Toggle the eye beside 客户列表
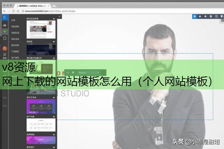This screenshot has height=149, width=224. pos(54,117)
